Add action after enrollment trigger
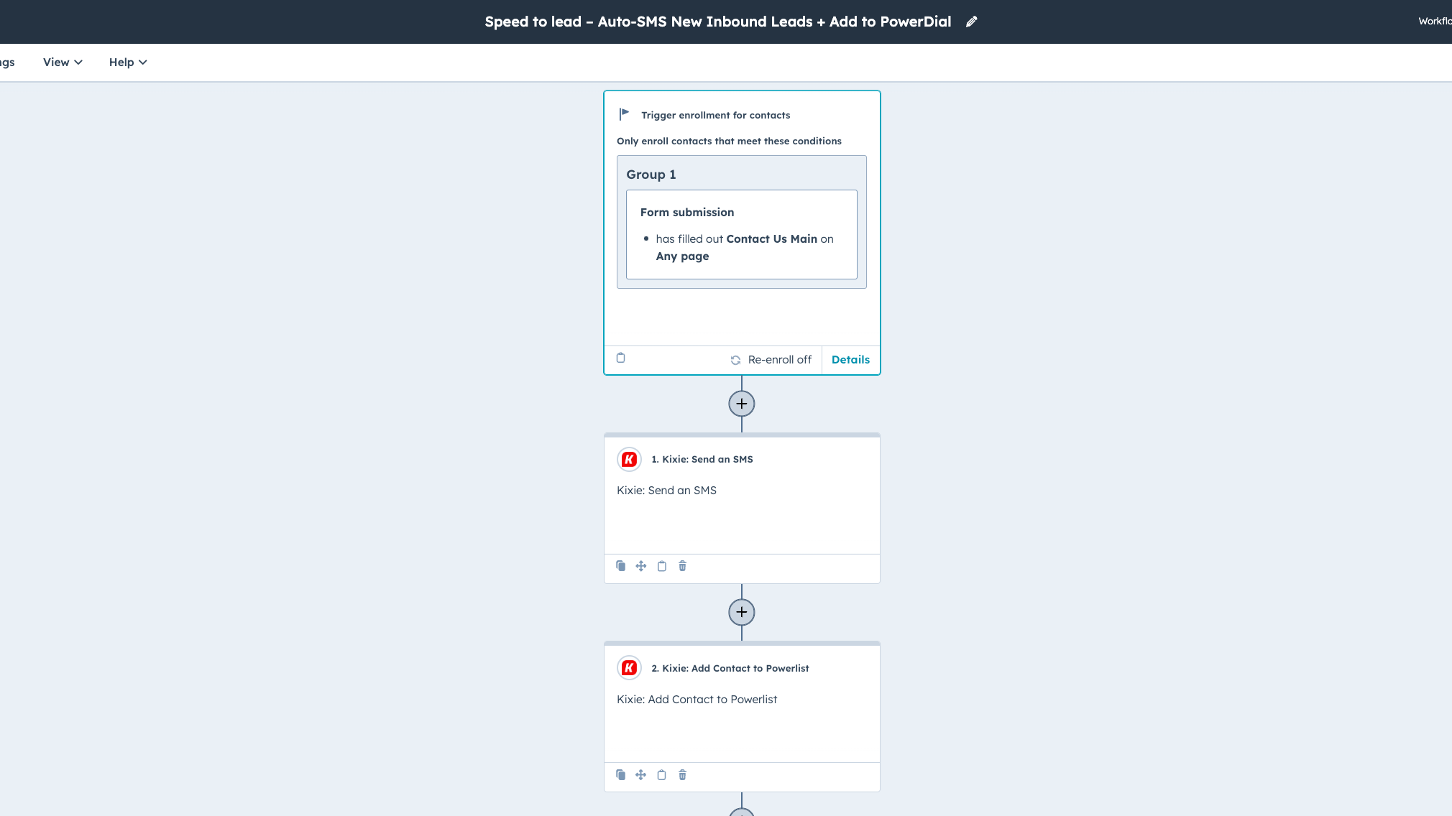The image size is (1452, 816). coord(742,404)
